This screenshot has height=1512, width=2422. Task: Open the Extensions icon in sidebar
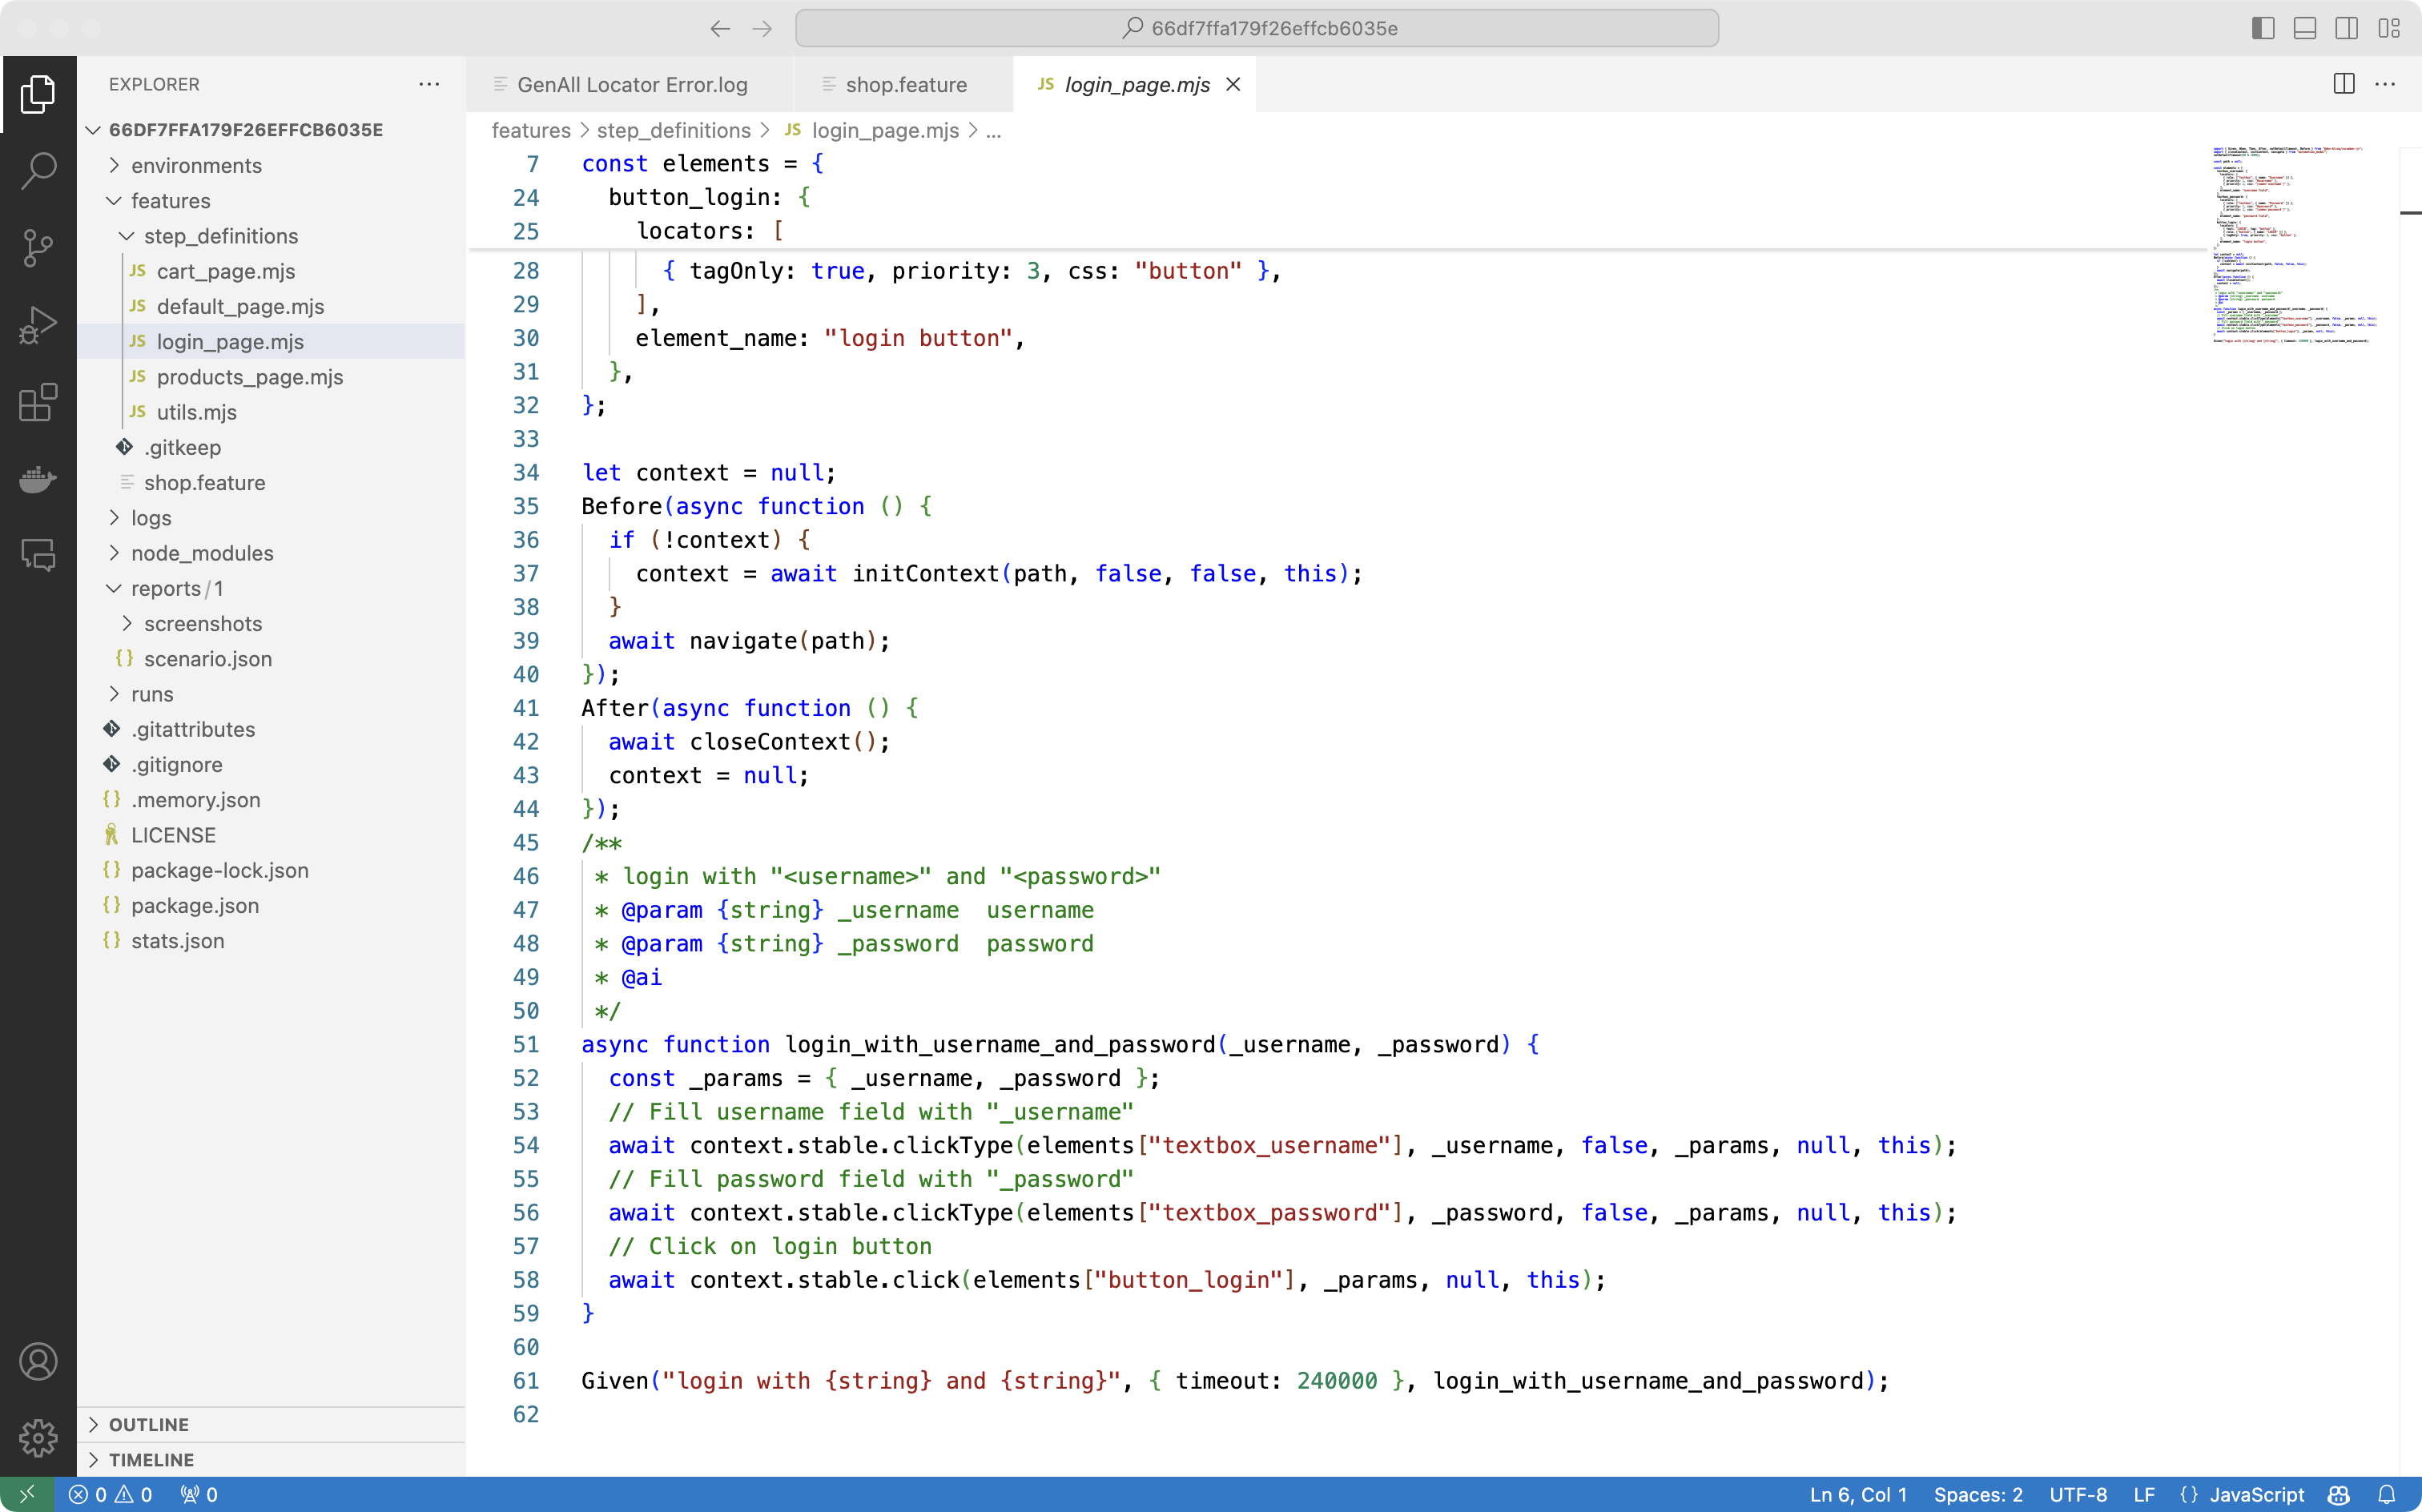(x=38, y=402)
